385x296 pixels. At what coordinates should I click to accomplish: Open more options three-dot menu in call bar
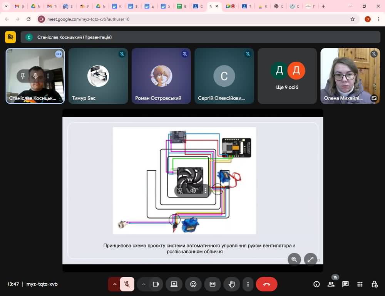(x=248, y=284)
